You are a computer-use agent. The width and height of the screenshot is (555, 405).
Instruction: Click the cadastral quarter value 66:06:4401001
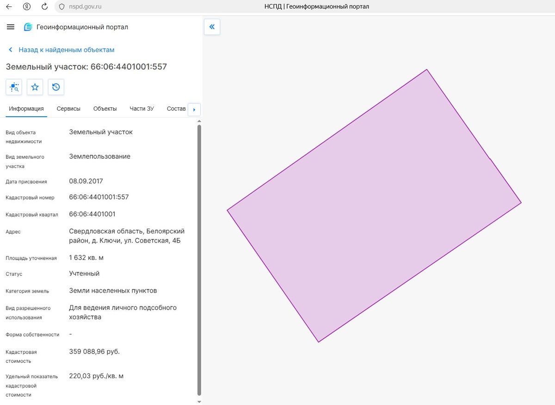92,214
